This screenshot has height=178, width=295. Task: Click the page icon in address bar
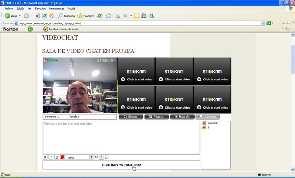coord(17,23)
